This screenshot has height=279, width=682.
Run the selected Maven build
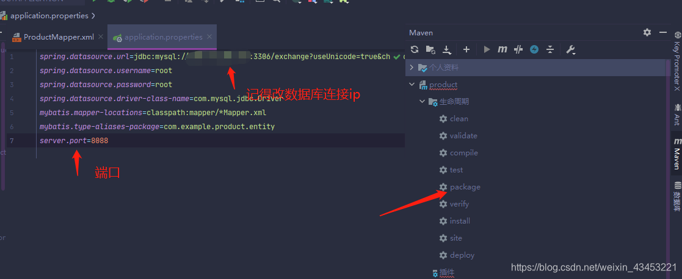click(x=487, y=49)
